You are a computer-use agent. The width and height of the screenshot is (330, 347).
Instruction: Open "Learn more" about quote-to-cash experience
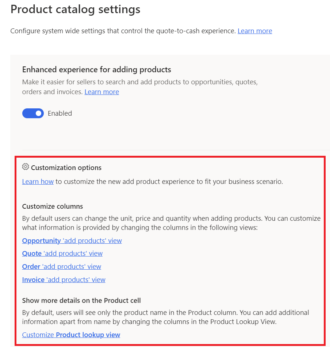254,31
